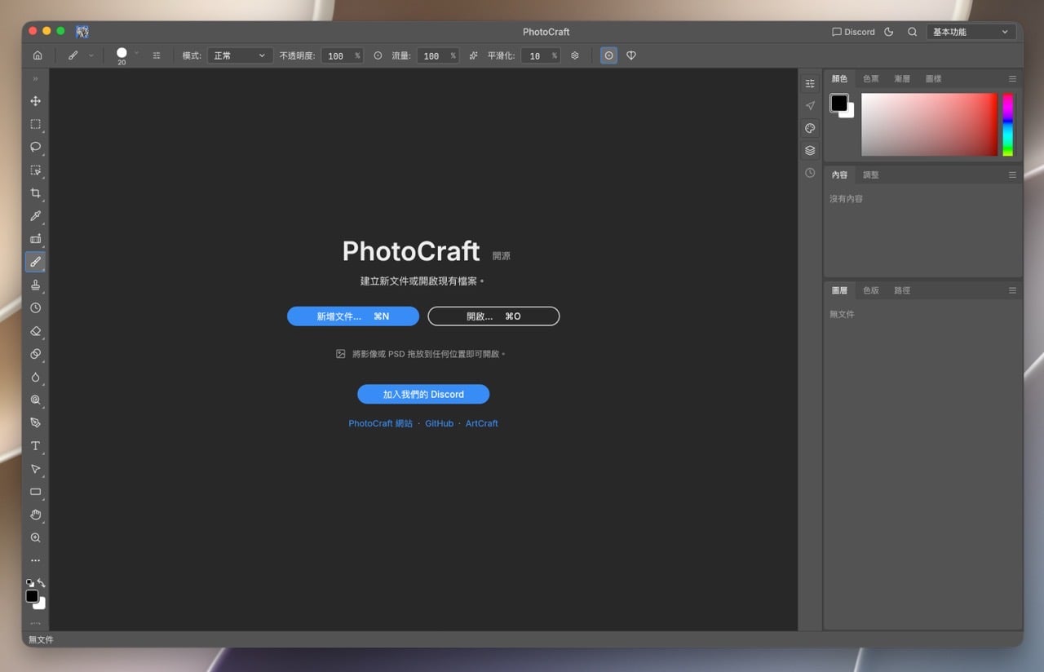The image size is (1044, 672).
Task: Toggle symmetry butterfly icon
Action: (631, 55)
